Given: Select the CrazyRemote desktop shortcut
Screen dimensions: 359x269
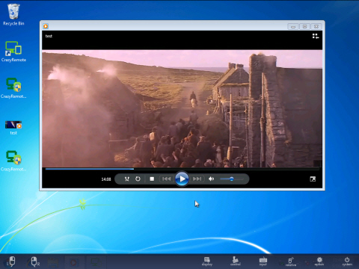Looking at the screenshot, I should (13, 52).
